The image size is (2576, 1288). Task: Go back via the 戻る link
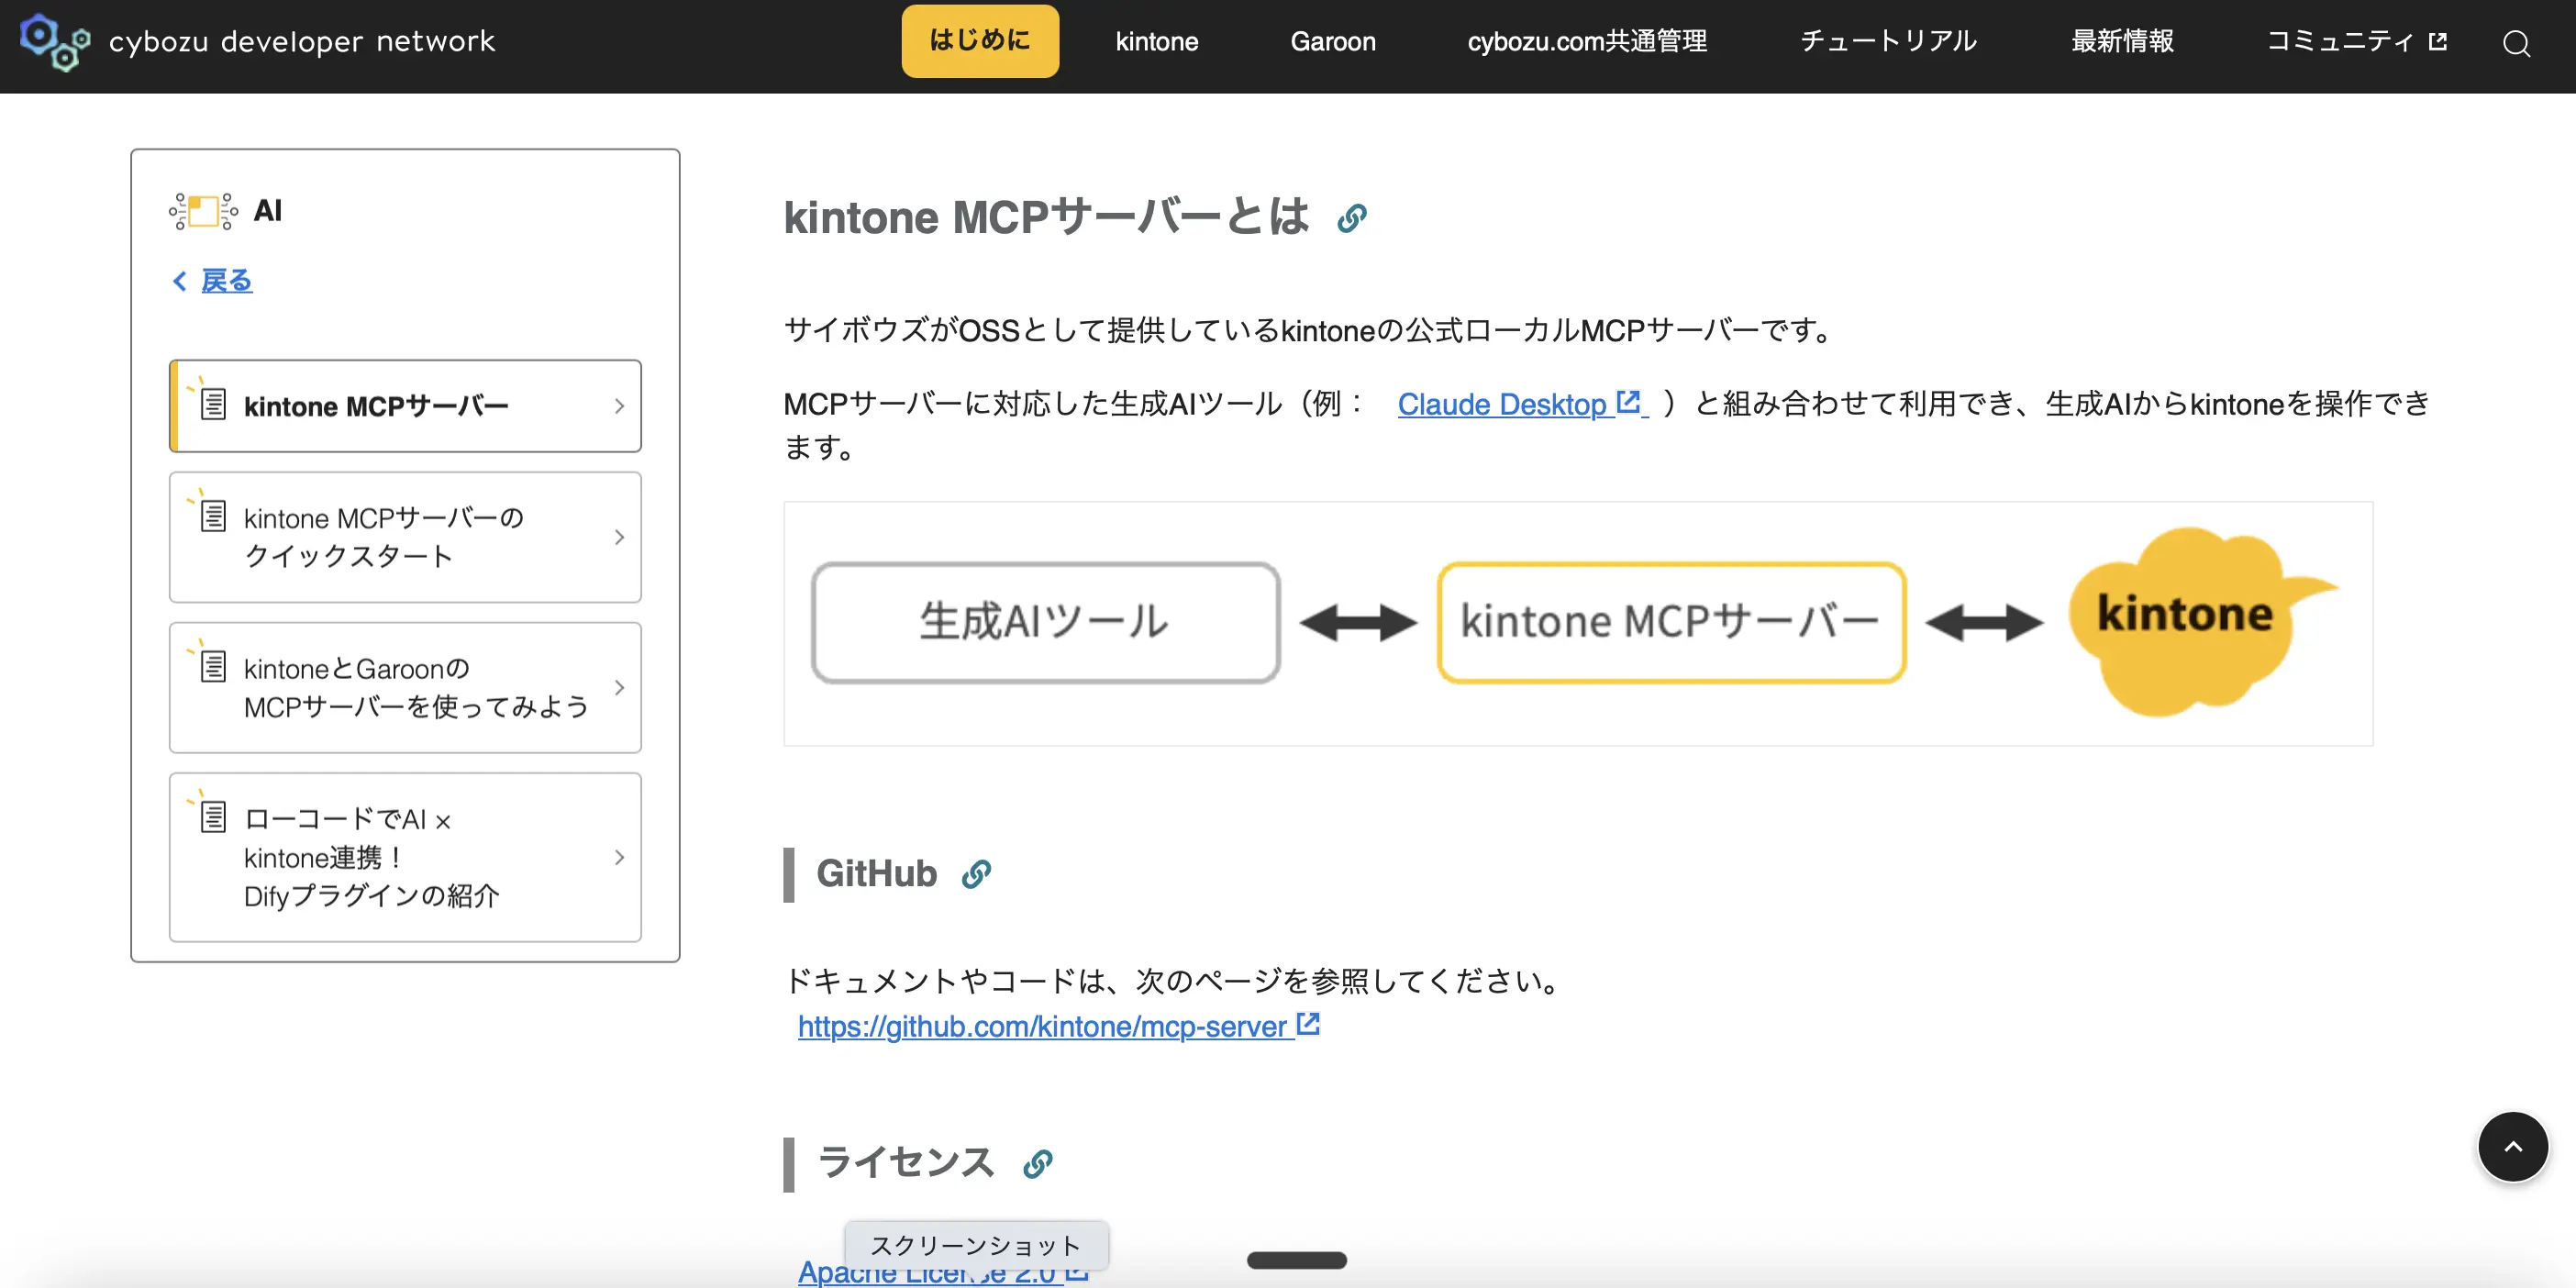tap(227, 281)
